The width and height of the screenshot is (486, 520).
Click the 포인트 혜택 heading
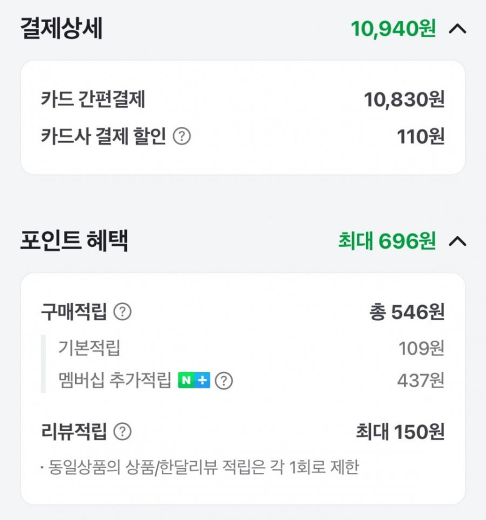74,241
